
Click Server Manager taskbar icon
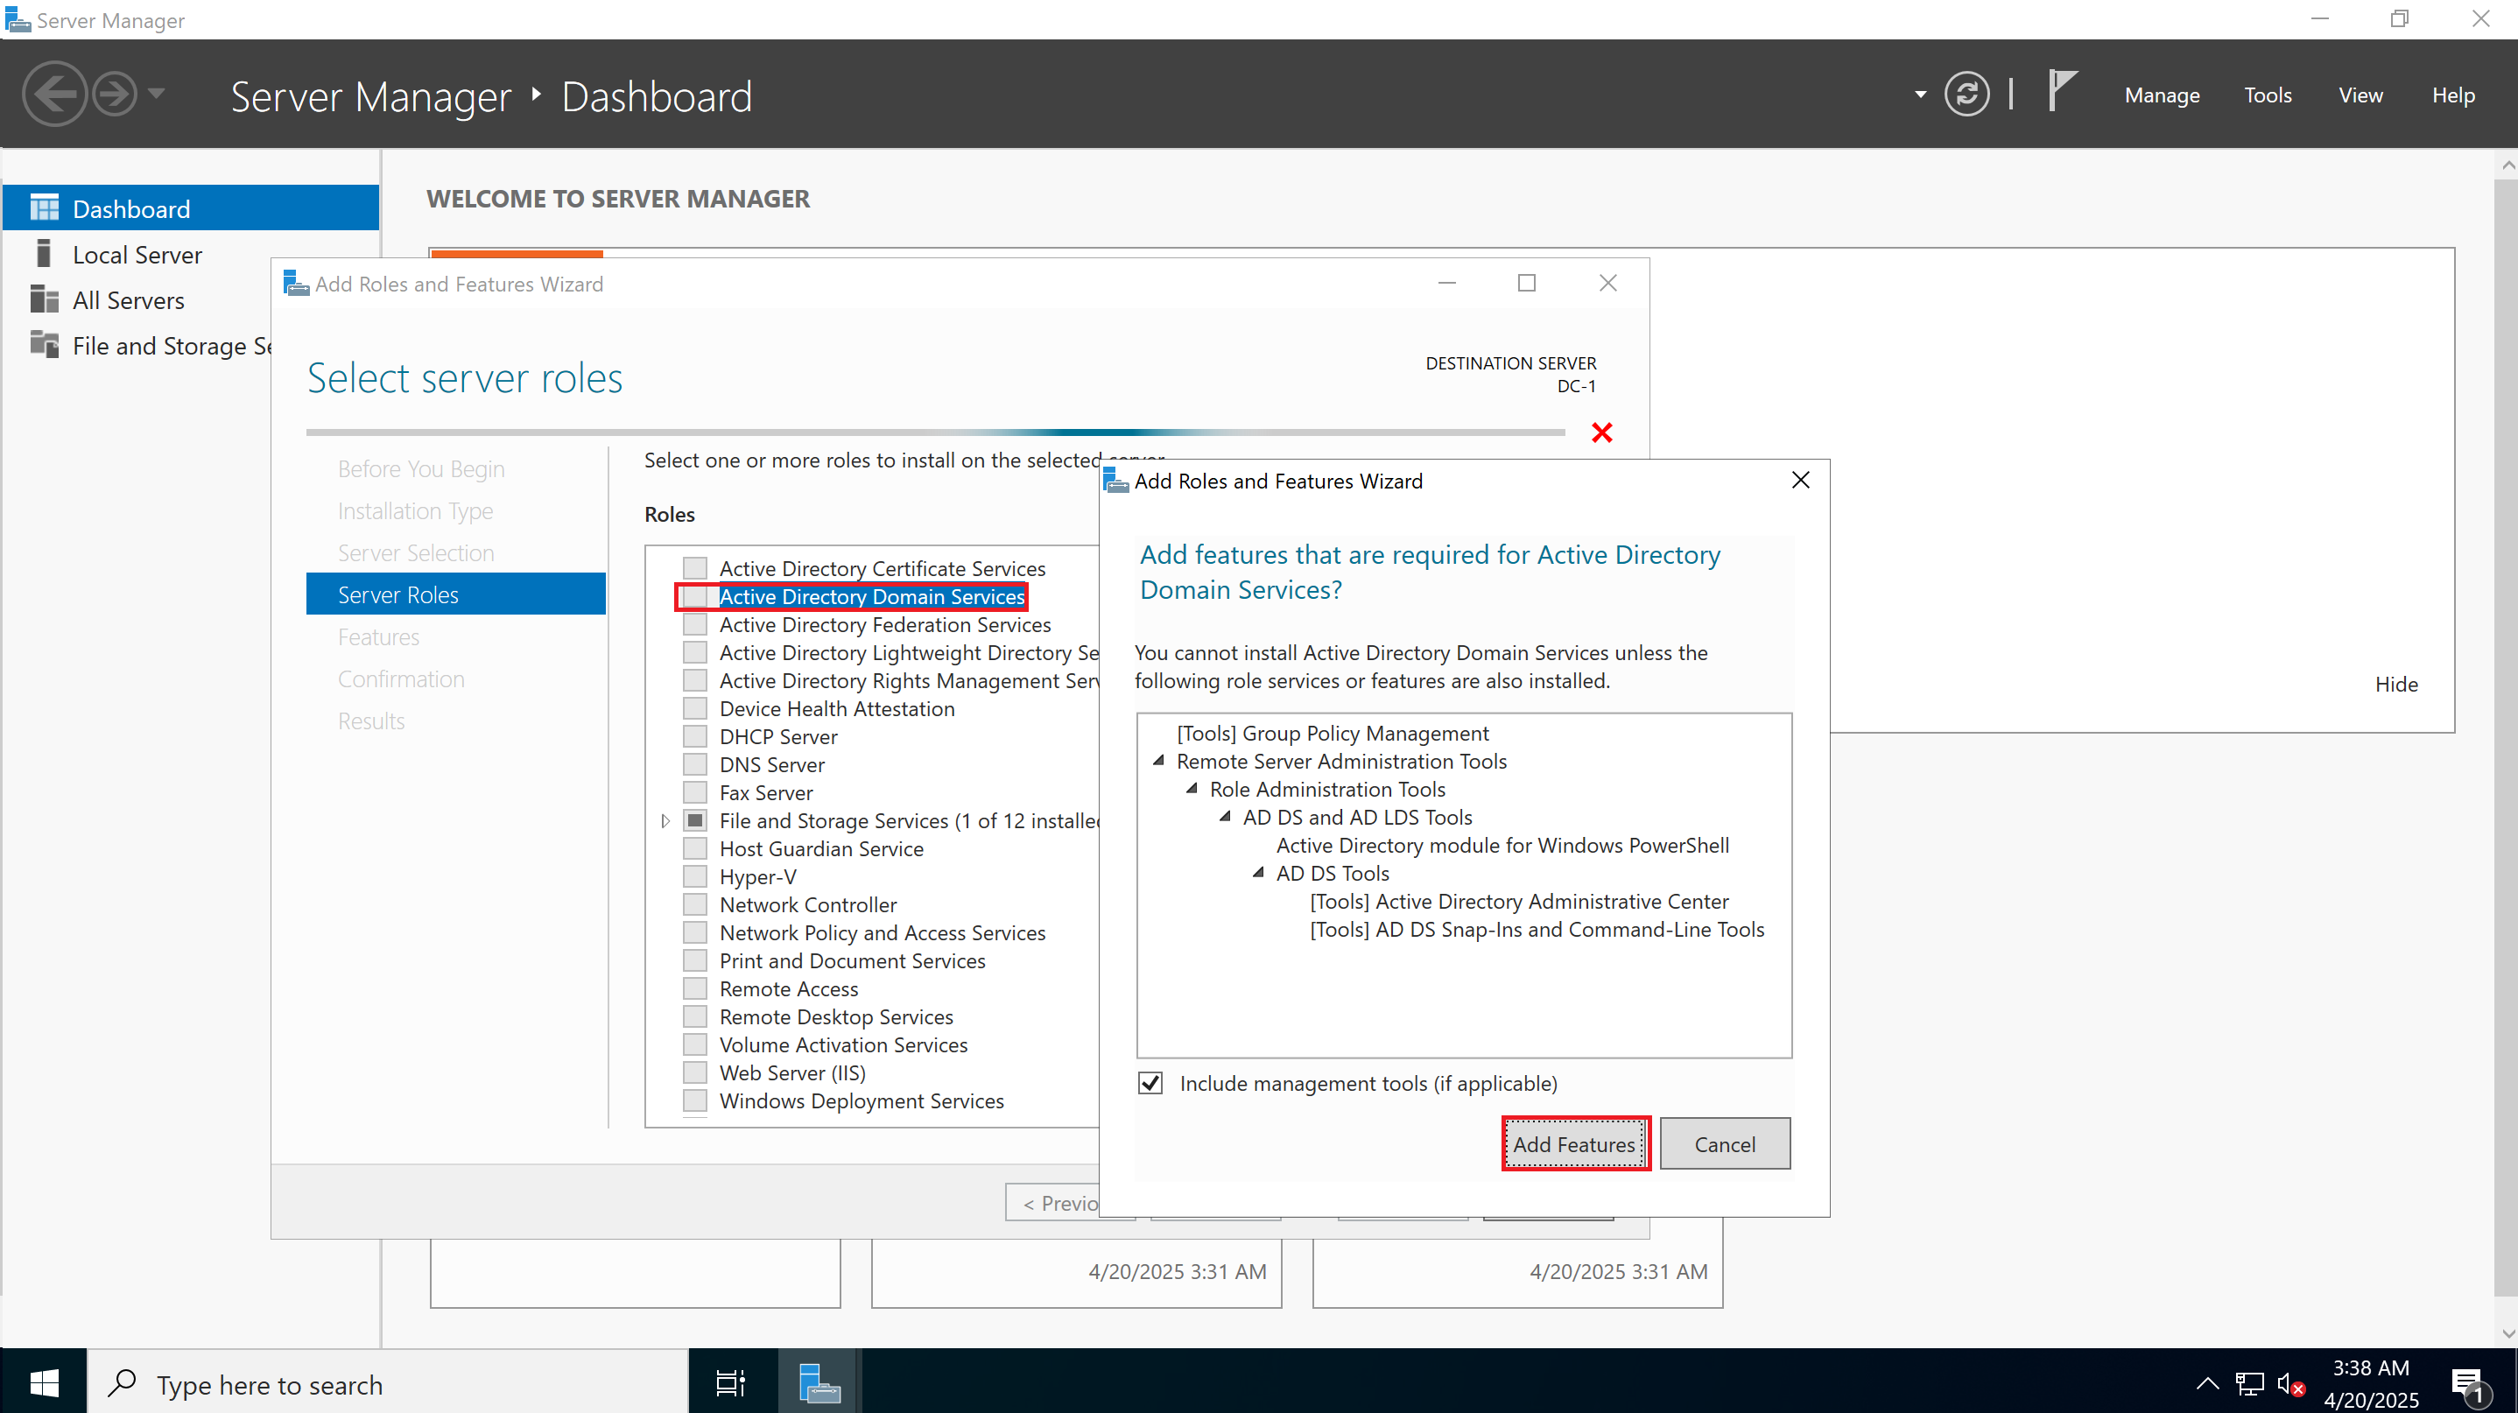[819, 1381]
